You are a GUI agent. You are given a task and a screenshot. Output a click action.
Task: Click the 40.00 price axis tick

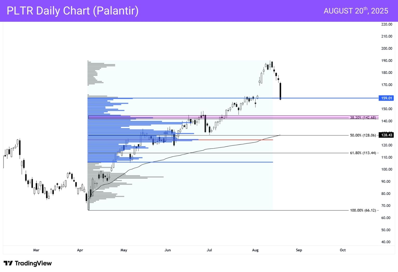coord(386,242)
